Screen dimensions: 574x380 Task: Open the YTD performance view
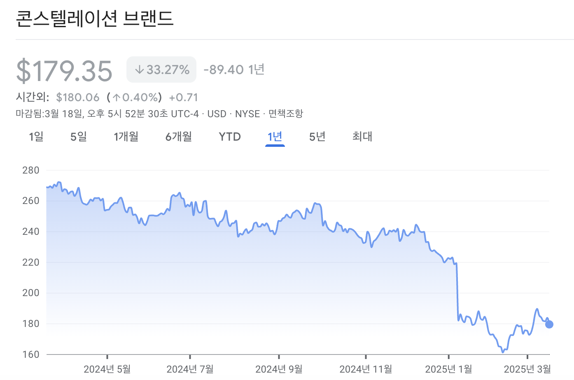(x=229, y=137)
